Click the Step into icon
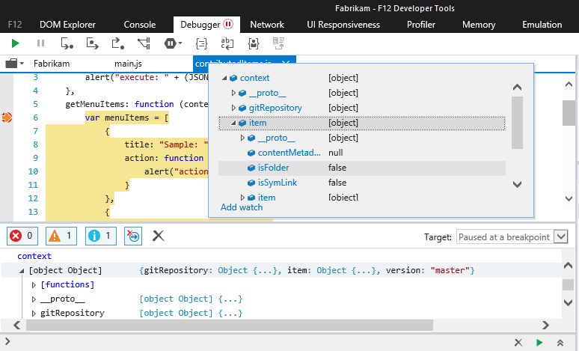This screenshot has height=351, width=579. click(67, 43)
